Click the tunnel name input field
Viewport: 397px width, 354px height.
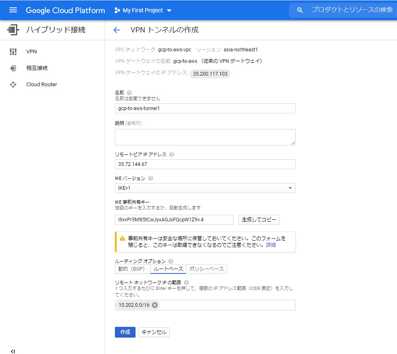point(205,108)
